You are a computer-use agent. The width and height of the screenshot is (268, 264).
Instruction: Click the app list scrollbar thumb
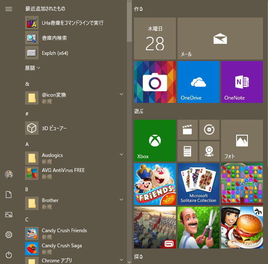coord(129,21)
